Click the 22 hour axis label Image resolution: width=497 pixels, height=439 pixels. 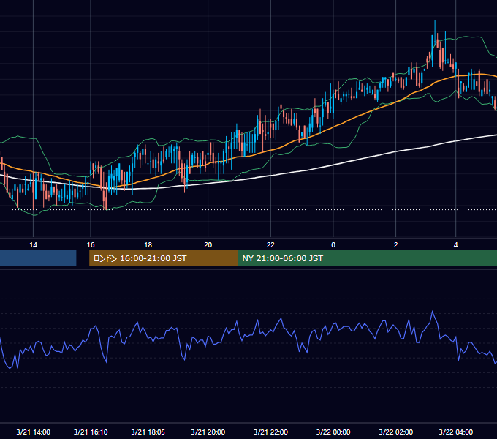pos(270,245)
